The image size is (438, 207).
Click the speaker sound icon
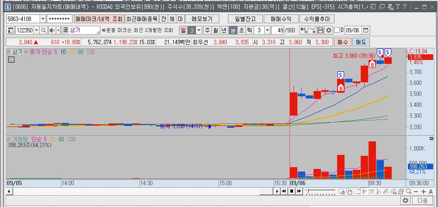coord(52,30)
